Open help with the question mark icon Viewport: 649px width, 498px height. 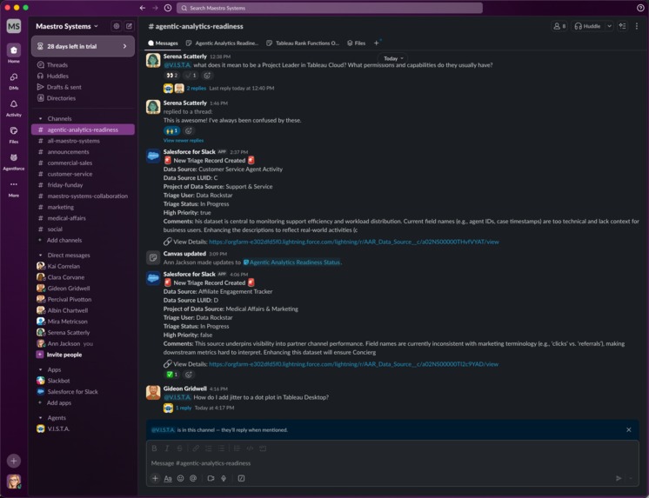(640, 8)
